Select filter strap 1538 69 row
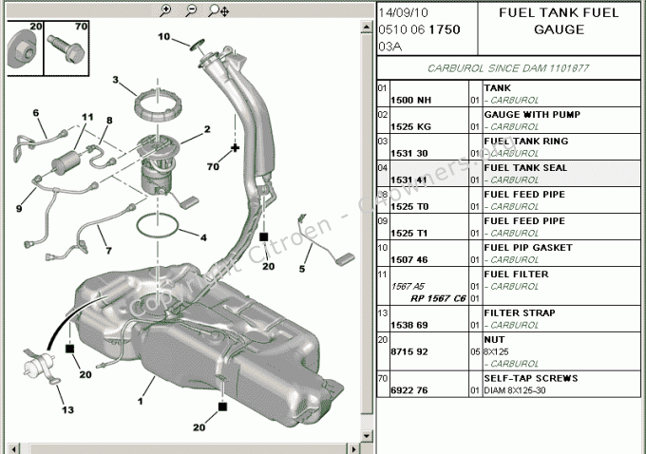 tap(408, 325)
